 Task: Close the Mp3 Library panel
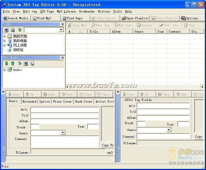[63, 58]
